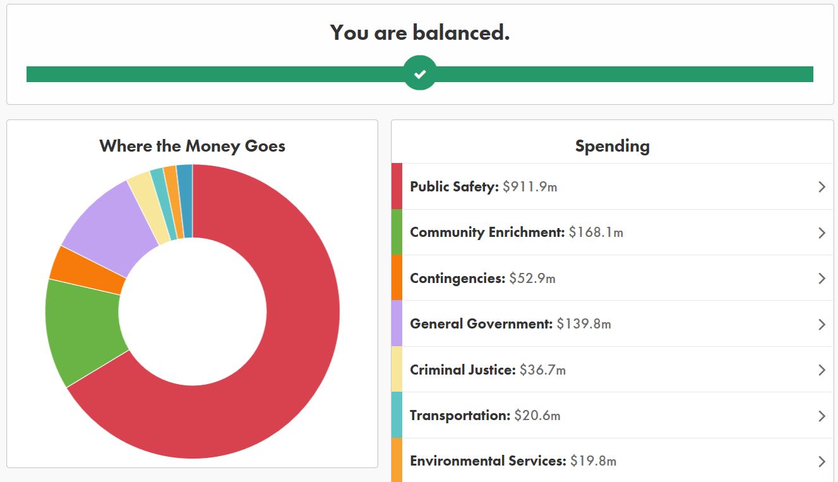Expand Environmental Services chevron arrow
This screenshot has height=482, width=838.
pyautogui.click(x=822, y=461)
